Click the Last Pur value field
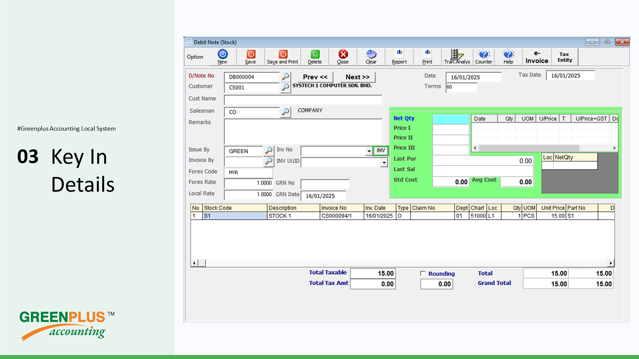The width and height of the screenshot is (639, 359). pos(483,161)
